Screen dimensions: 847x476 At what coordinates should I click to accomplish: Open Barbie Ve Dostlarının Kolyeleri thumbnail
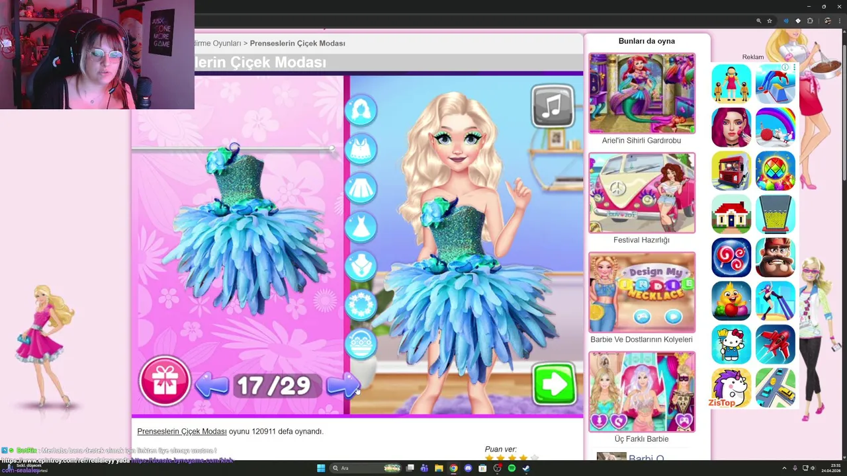(642, 292)
